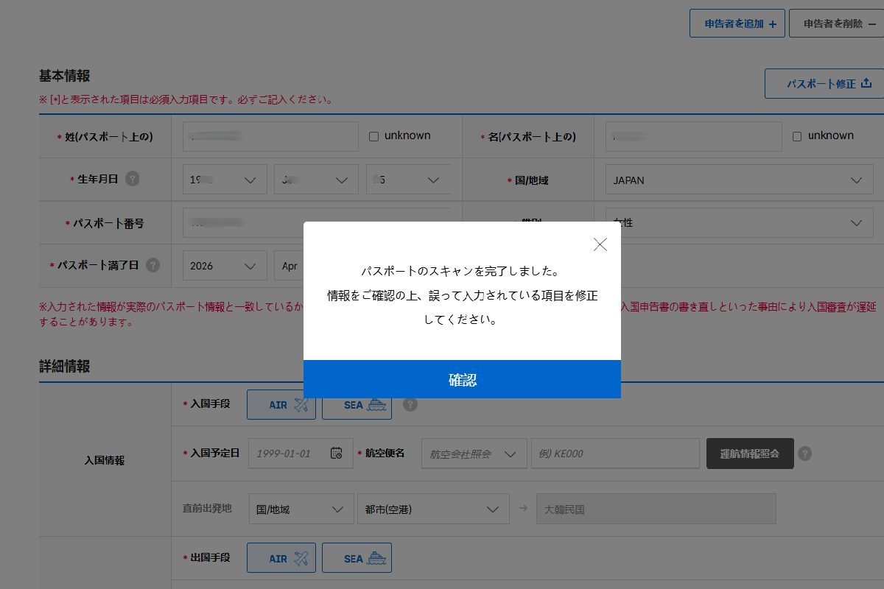Click the 確認 confirm button
This screenshot has height=589, width=884.
(462, 379)
